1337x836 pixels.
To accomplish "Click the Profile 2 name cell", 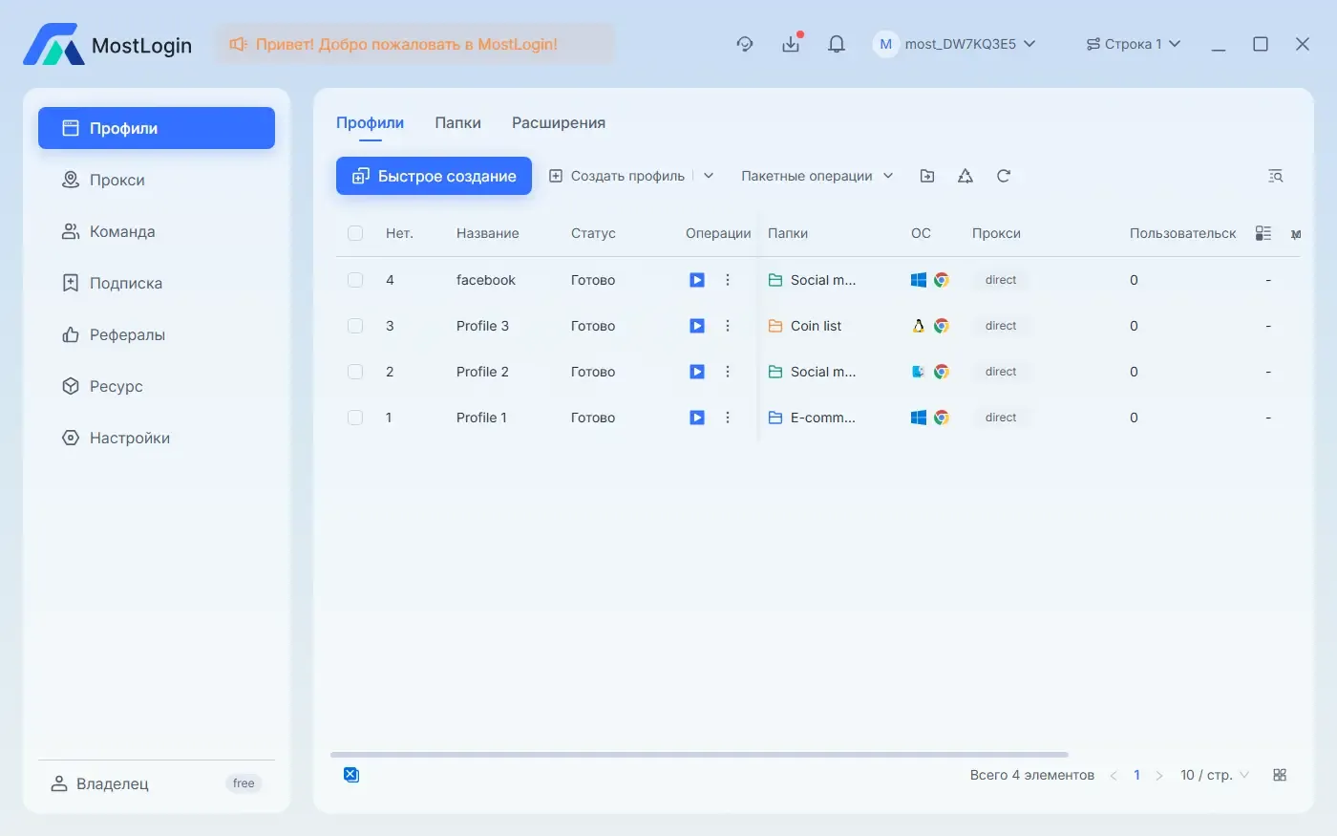I will click(482, 372).
